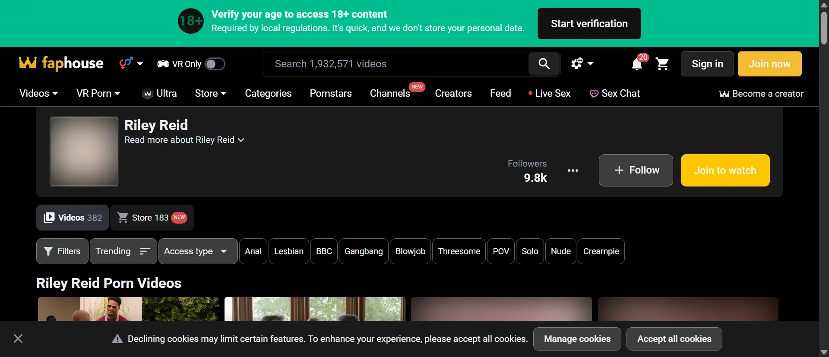Open the orientation selector dropdown
This screenshot has width=829, height=357.
pyautogui.click(x=131, y=63)
